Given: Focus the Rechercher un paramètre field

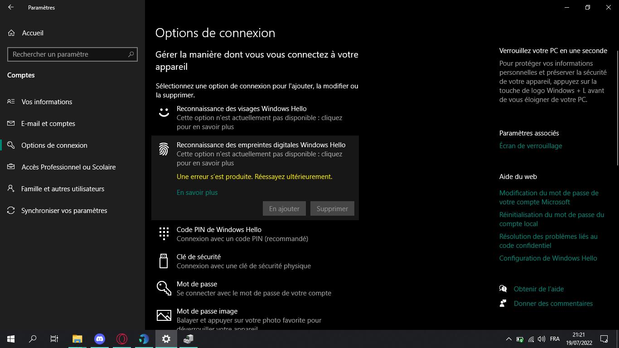Looking at the screenshot, I should tap(73, 54).
